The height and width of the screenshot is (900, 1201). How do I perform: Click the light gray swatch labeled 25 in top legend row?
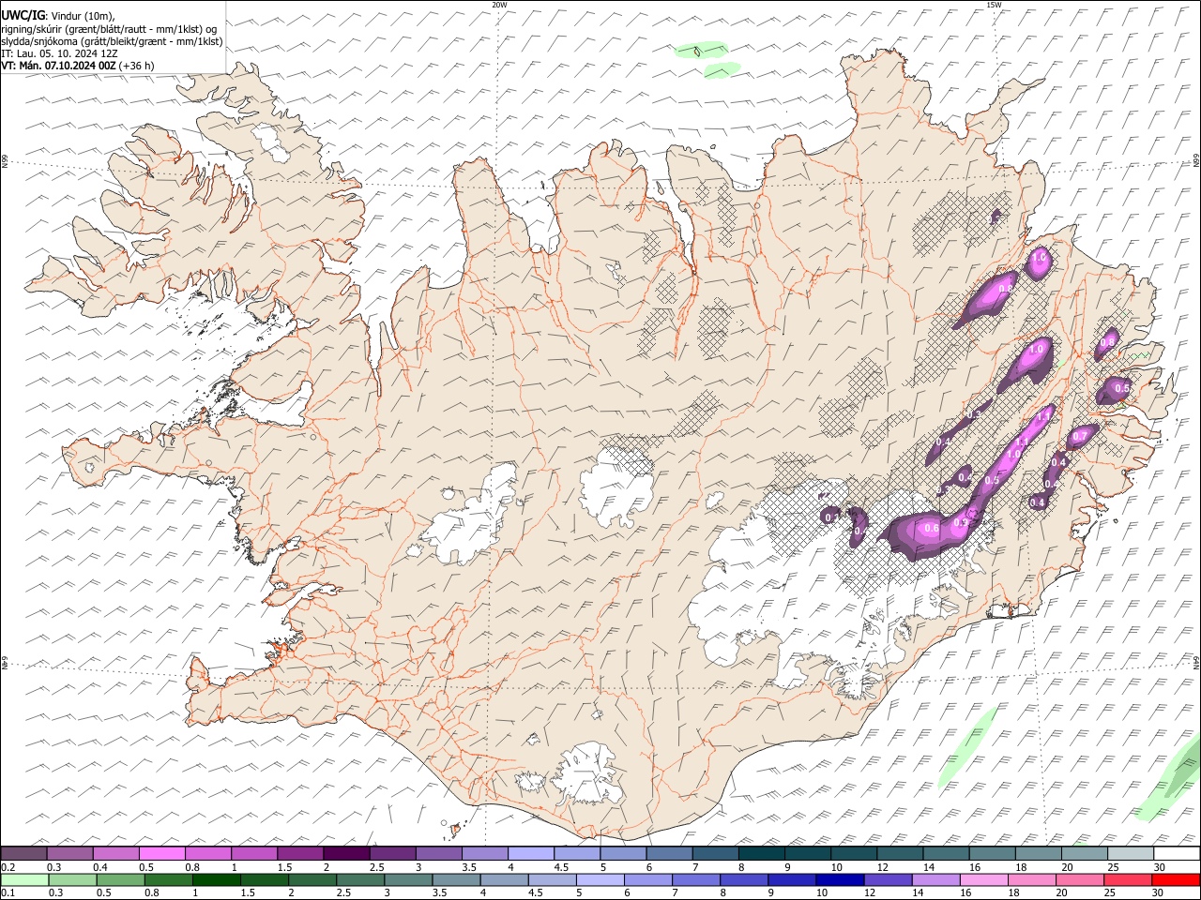[x=1131, y=853]
